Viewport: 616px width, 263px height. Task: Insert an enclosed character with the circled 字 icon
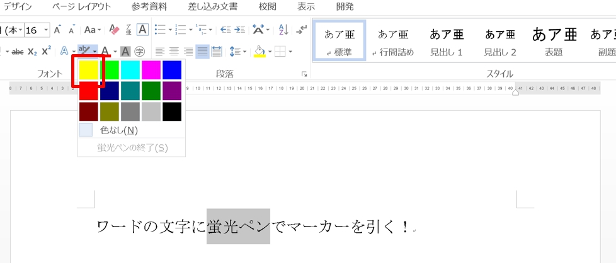pos(139,51)
